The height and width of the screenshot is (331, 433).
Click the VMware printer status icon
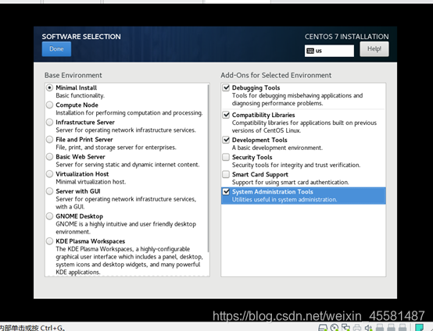(357, 328)
